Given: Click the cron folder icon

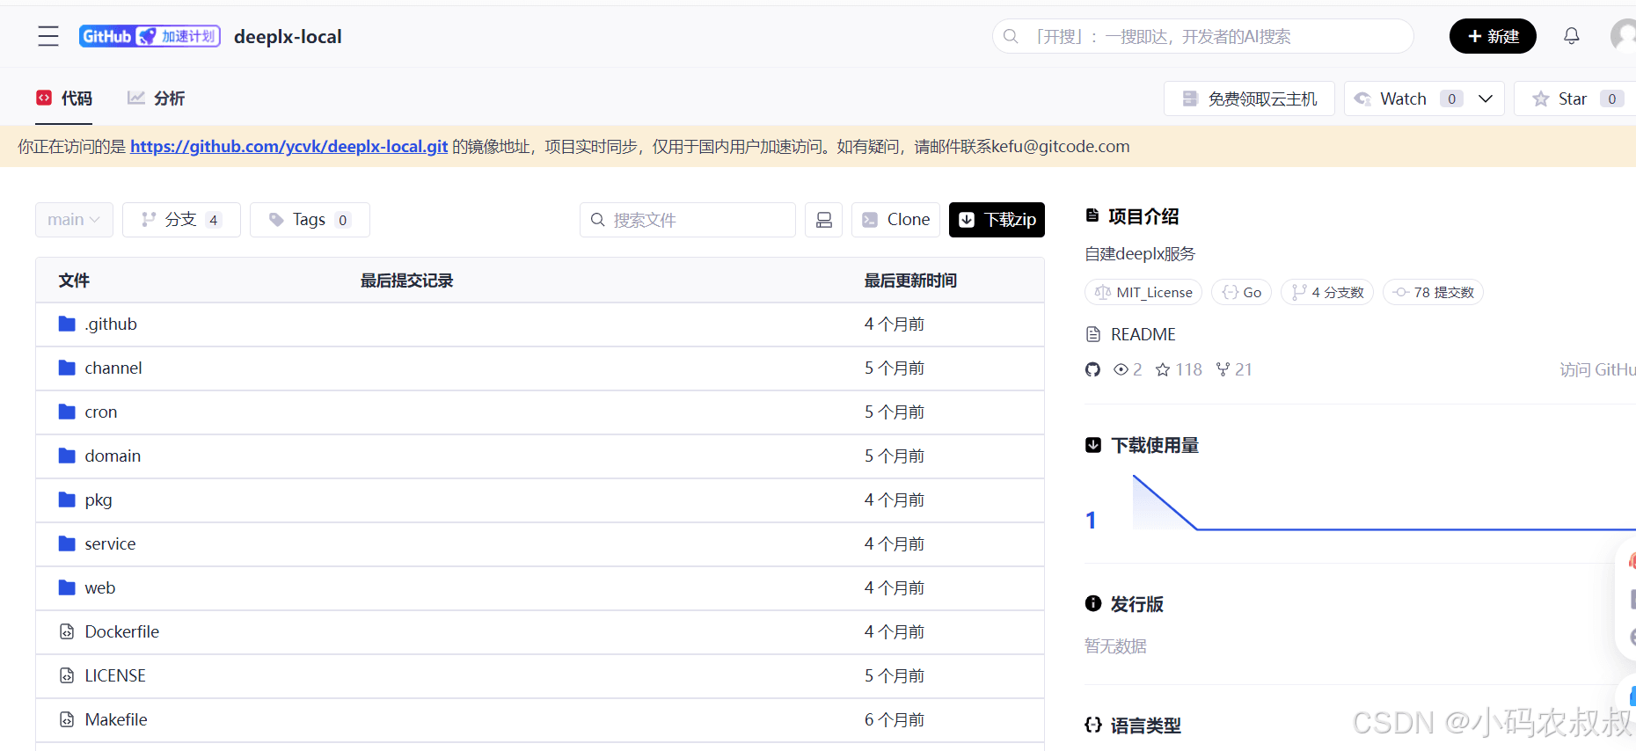Looking at the screenshot, I should coord(67,412).
